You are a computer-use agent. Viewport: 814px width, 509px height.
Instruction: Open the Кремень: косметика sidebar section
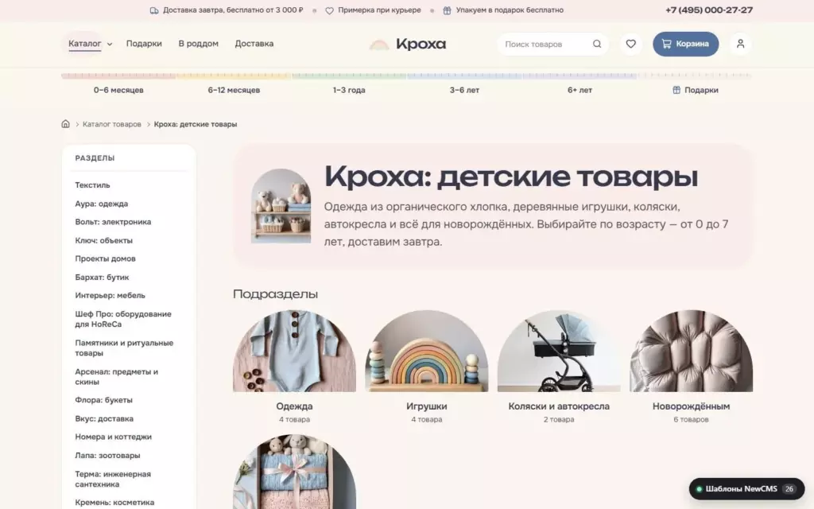tap(114, 503)
